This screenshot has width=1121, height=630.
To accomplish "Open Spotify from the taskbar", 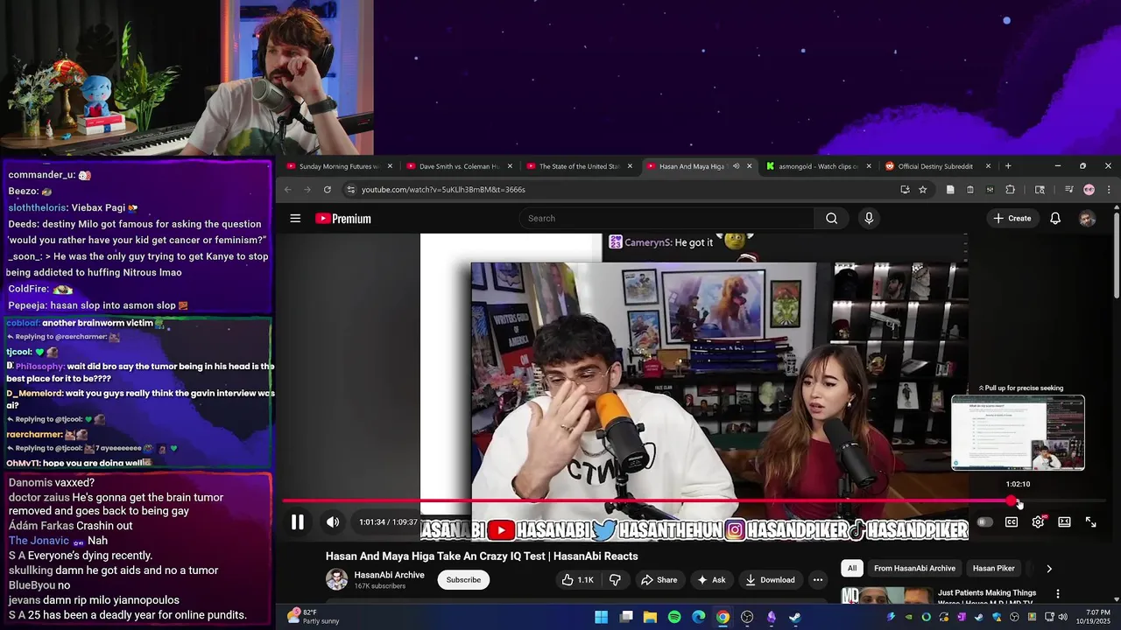I will click(x=674, y=617).
